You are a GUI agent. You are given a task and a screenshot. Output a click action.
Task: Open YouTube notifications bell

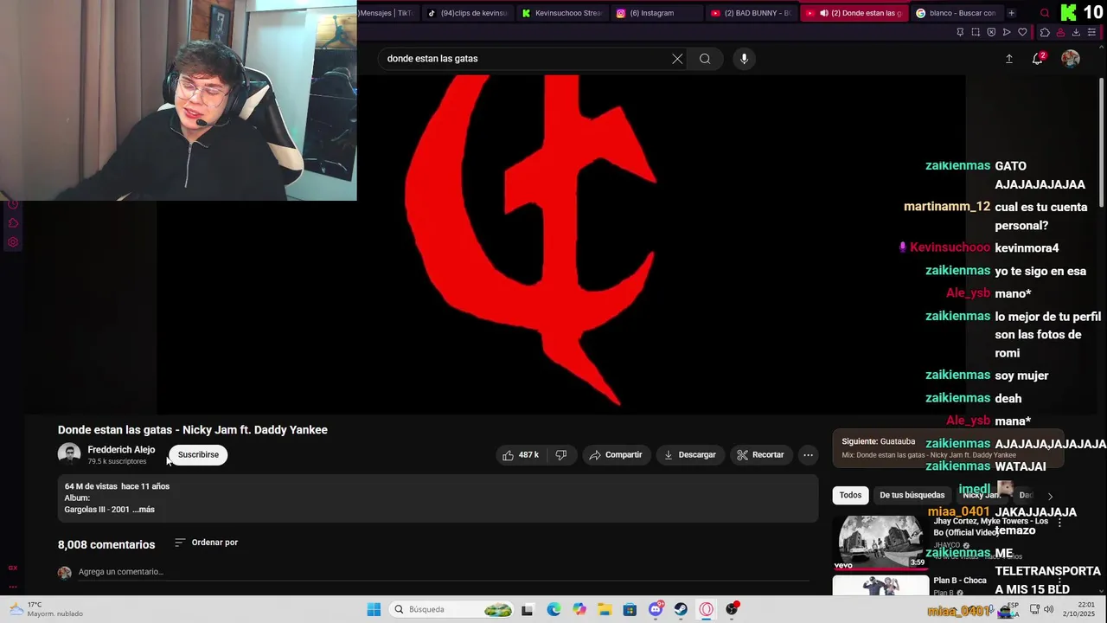coord(1038,59)
